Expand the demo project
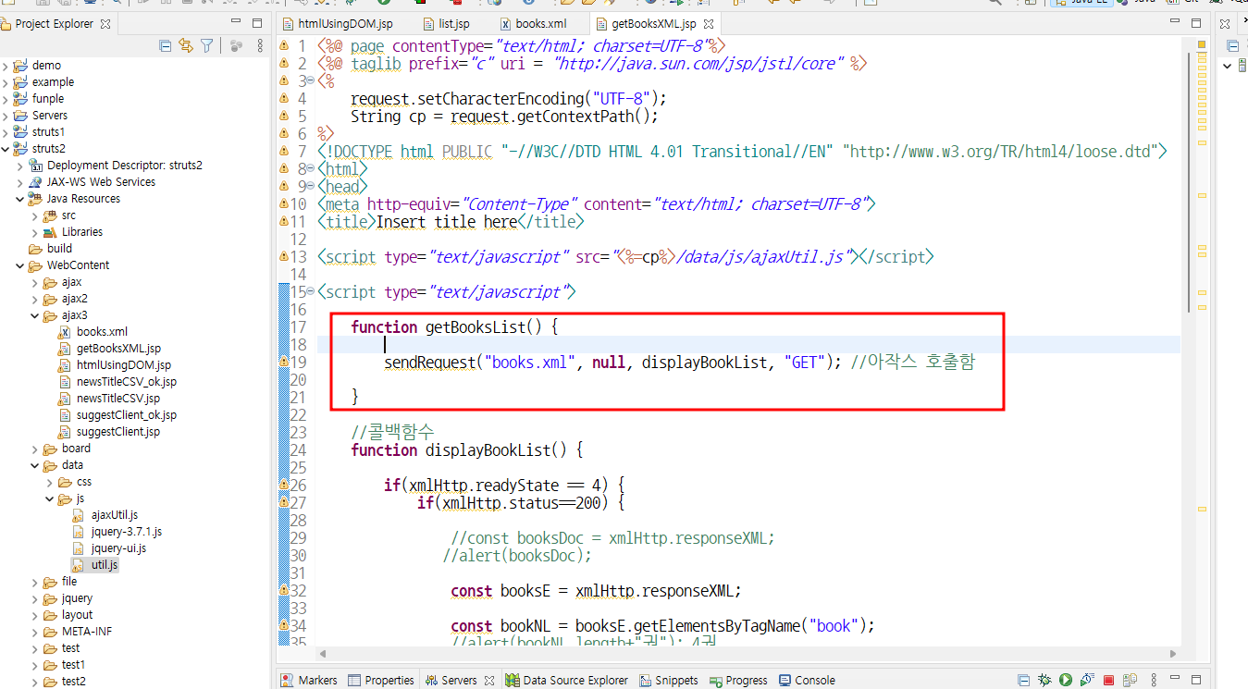This screenshot has width=1248, height=689. 6,66
